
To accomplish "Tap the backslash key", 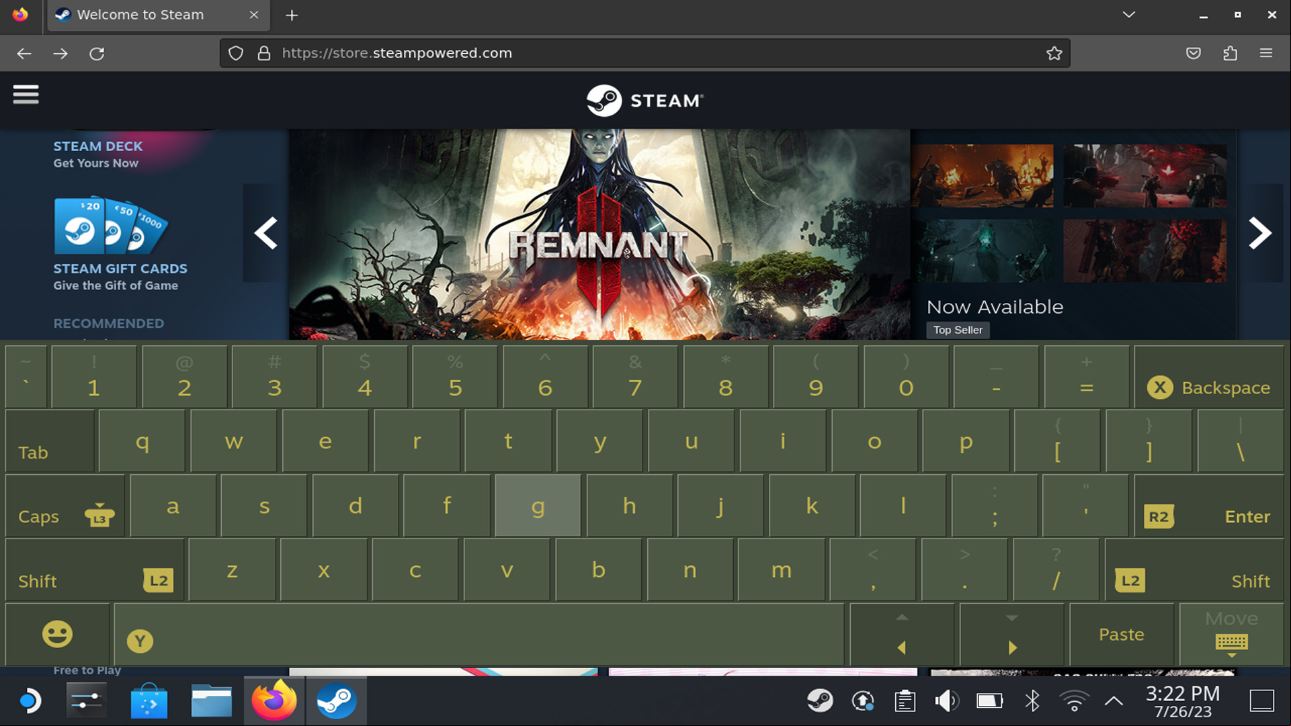I will coord(1241,441).
